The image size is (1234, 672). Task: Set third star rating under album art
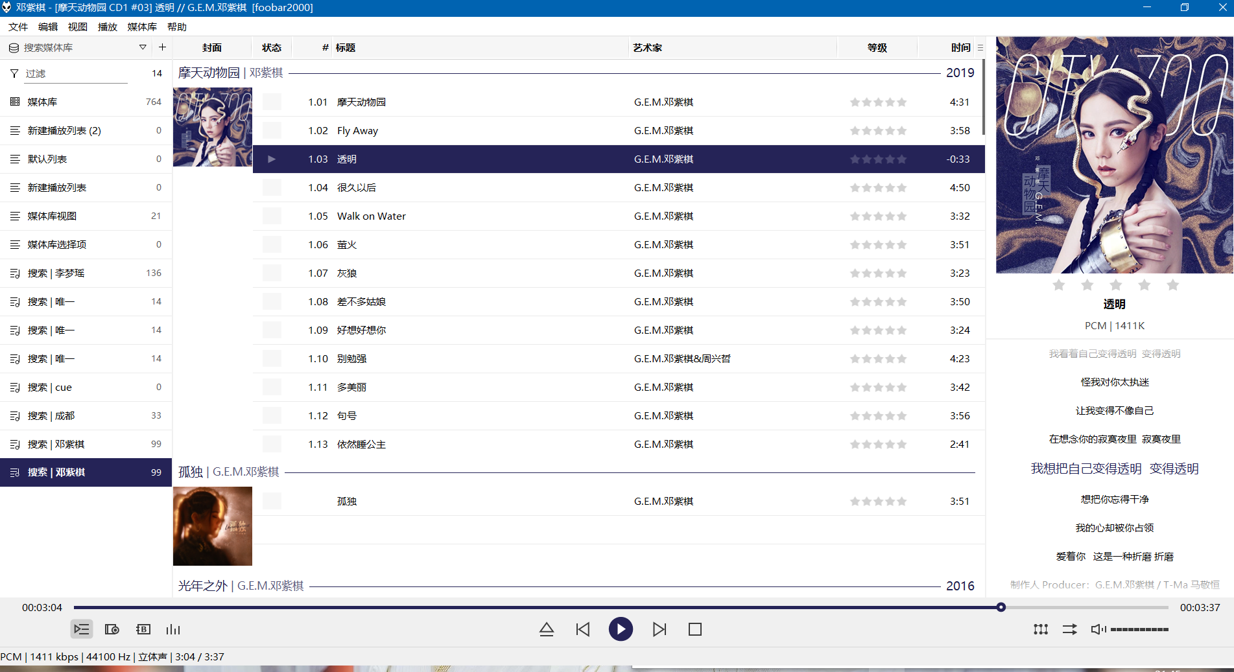[x=1116, y=285]
